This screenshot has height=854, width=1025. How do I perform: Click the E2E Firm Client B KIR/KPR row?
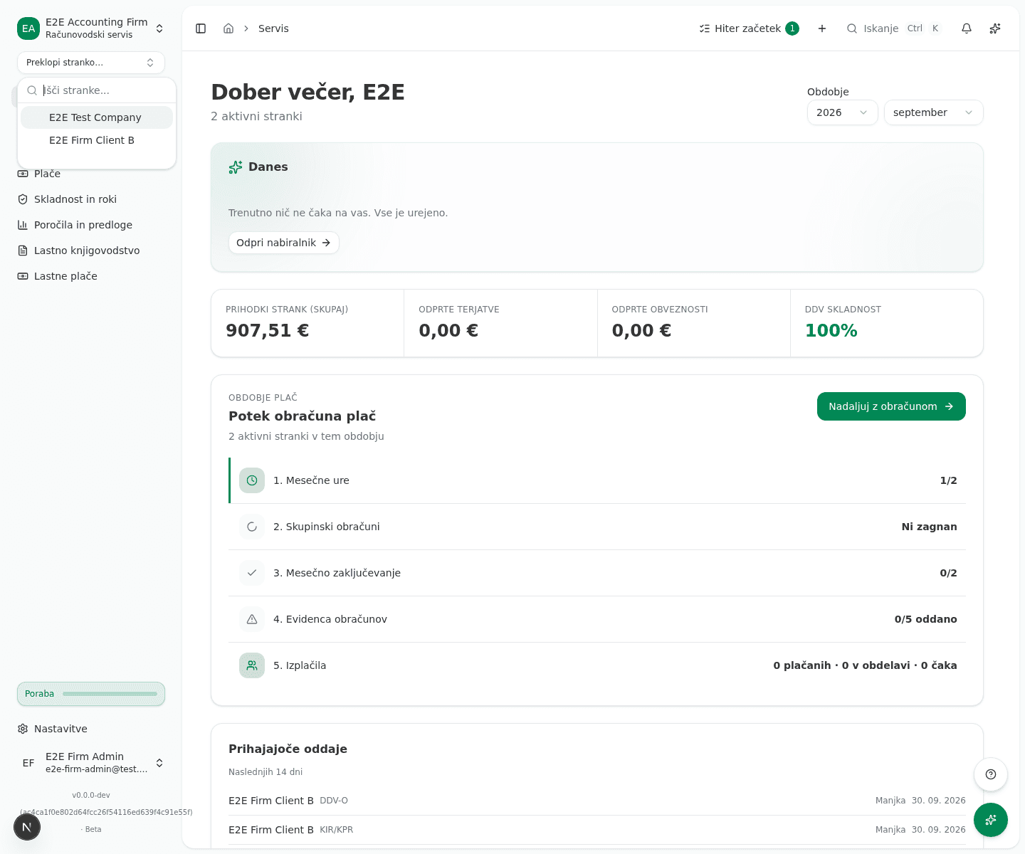click(x=596, y=830)
